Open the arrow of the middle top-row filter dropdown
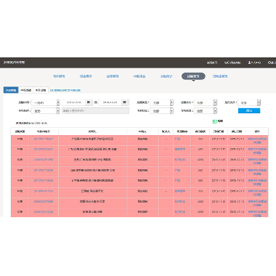The width and height of the screenshot is (276, 276). click(x=215, y=102)
